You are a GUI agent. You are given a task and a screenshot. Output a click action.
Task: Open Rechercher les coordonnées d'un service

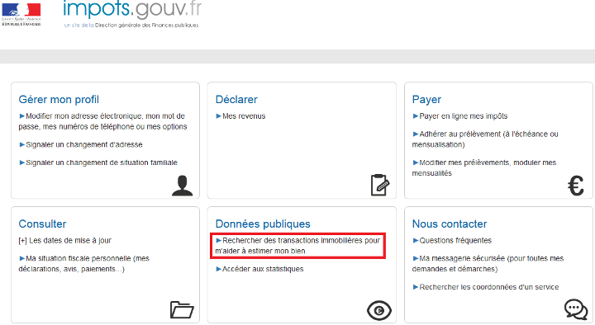click(486, 287)
